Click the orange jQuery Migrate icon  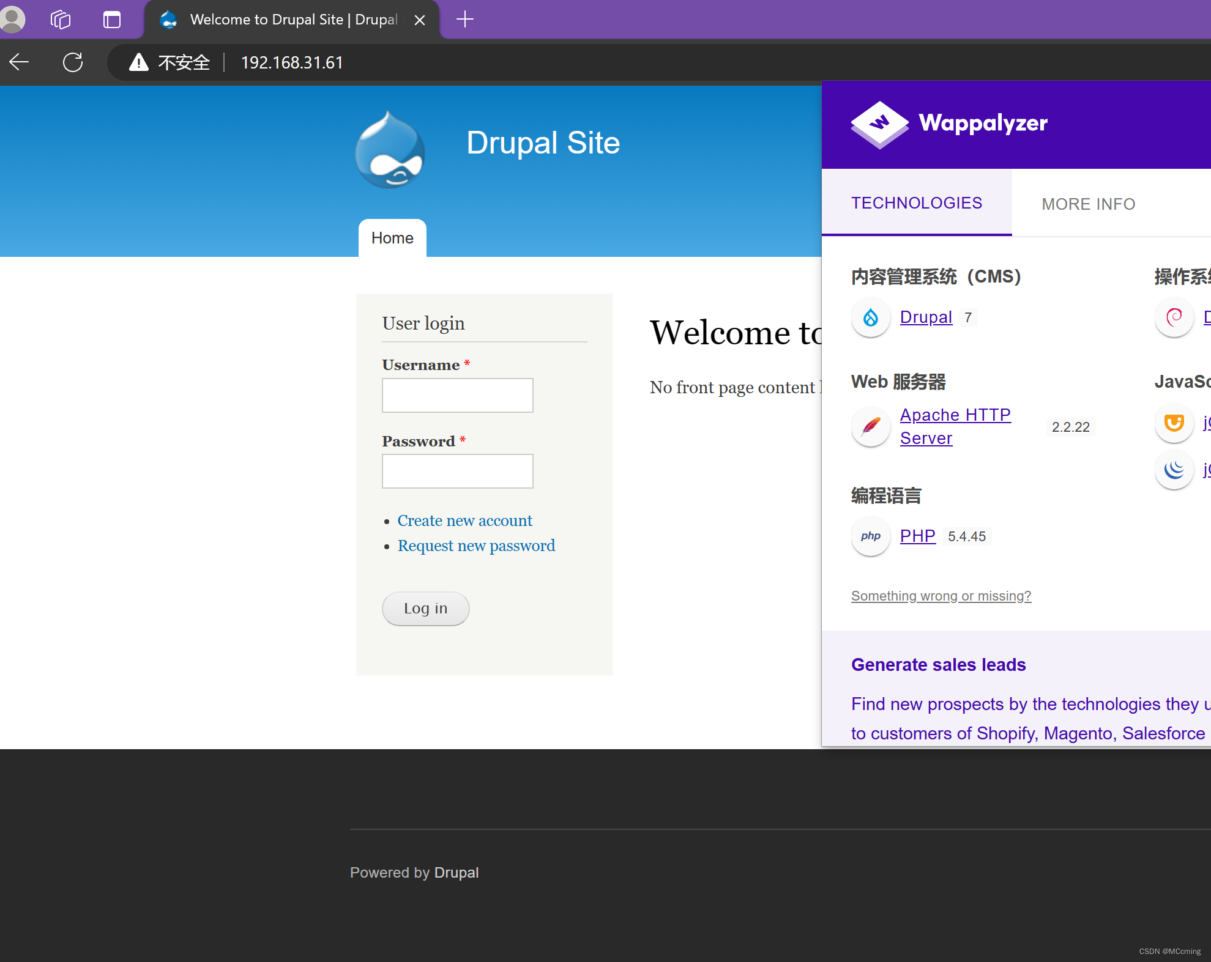[x=1174, y=423]
